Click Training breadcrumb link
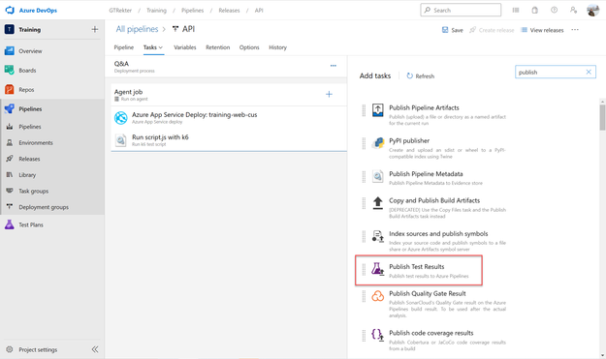Viewport: 606px width, 359px height. pyautogui.click(x=156, y=11)
